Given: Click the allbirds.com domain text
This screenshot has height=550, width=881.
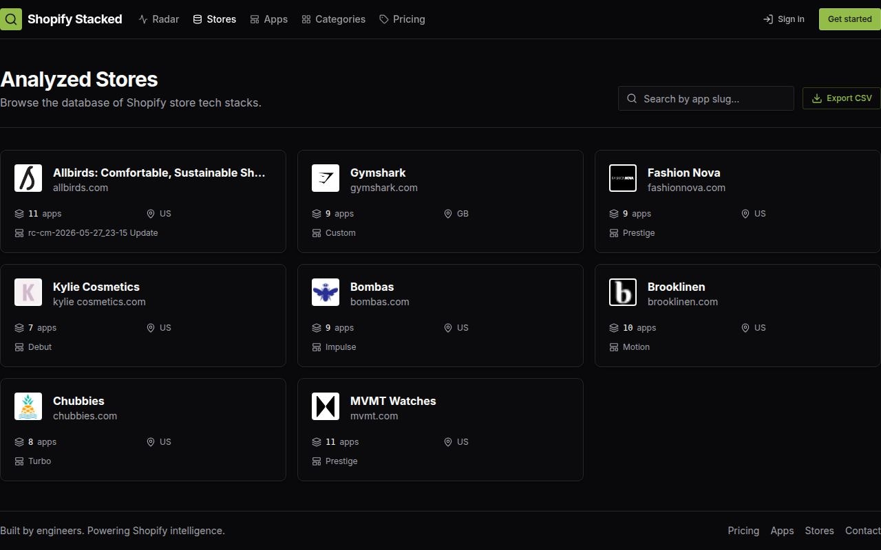Looking at the screenshot, I should [x=81, y=188].
